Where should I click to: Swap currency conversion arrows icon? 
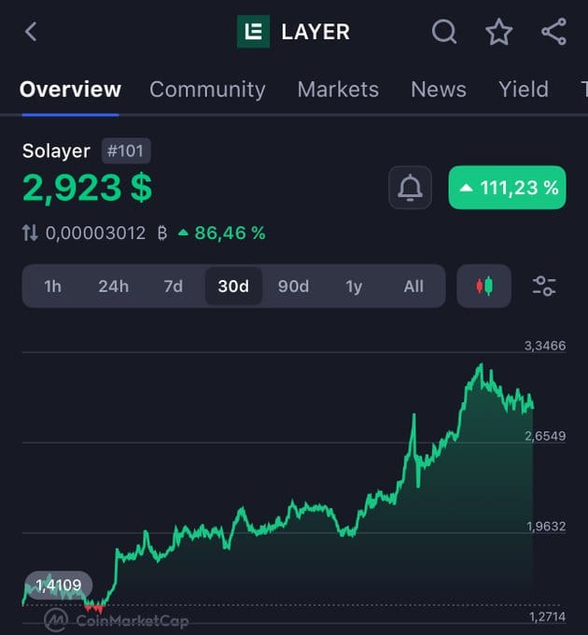tap(30, 233)
